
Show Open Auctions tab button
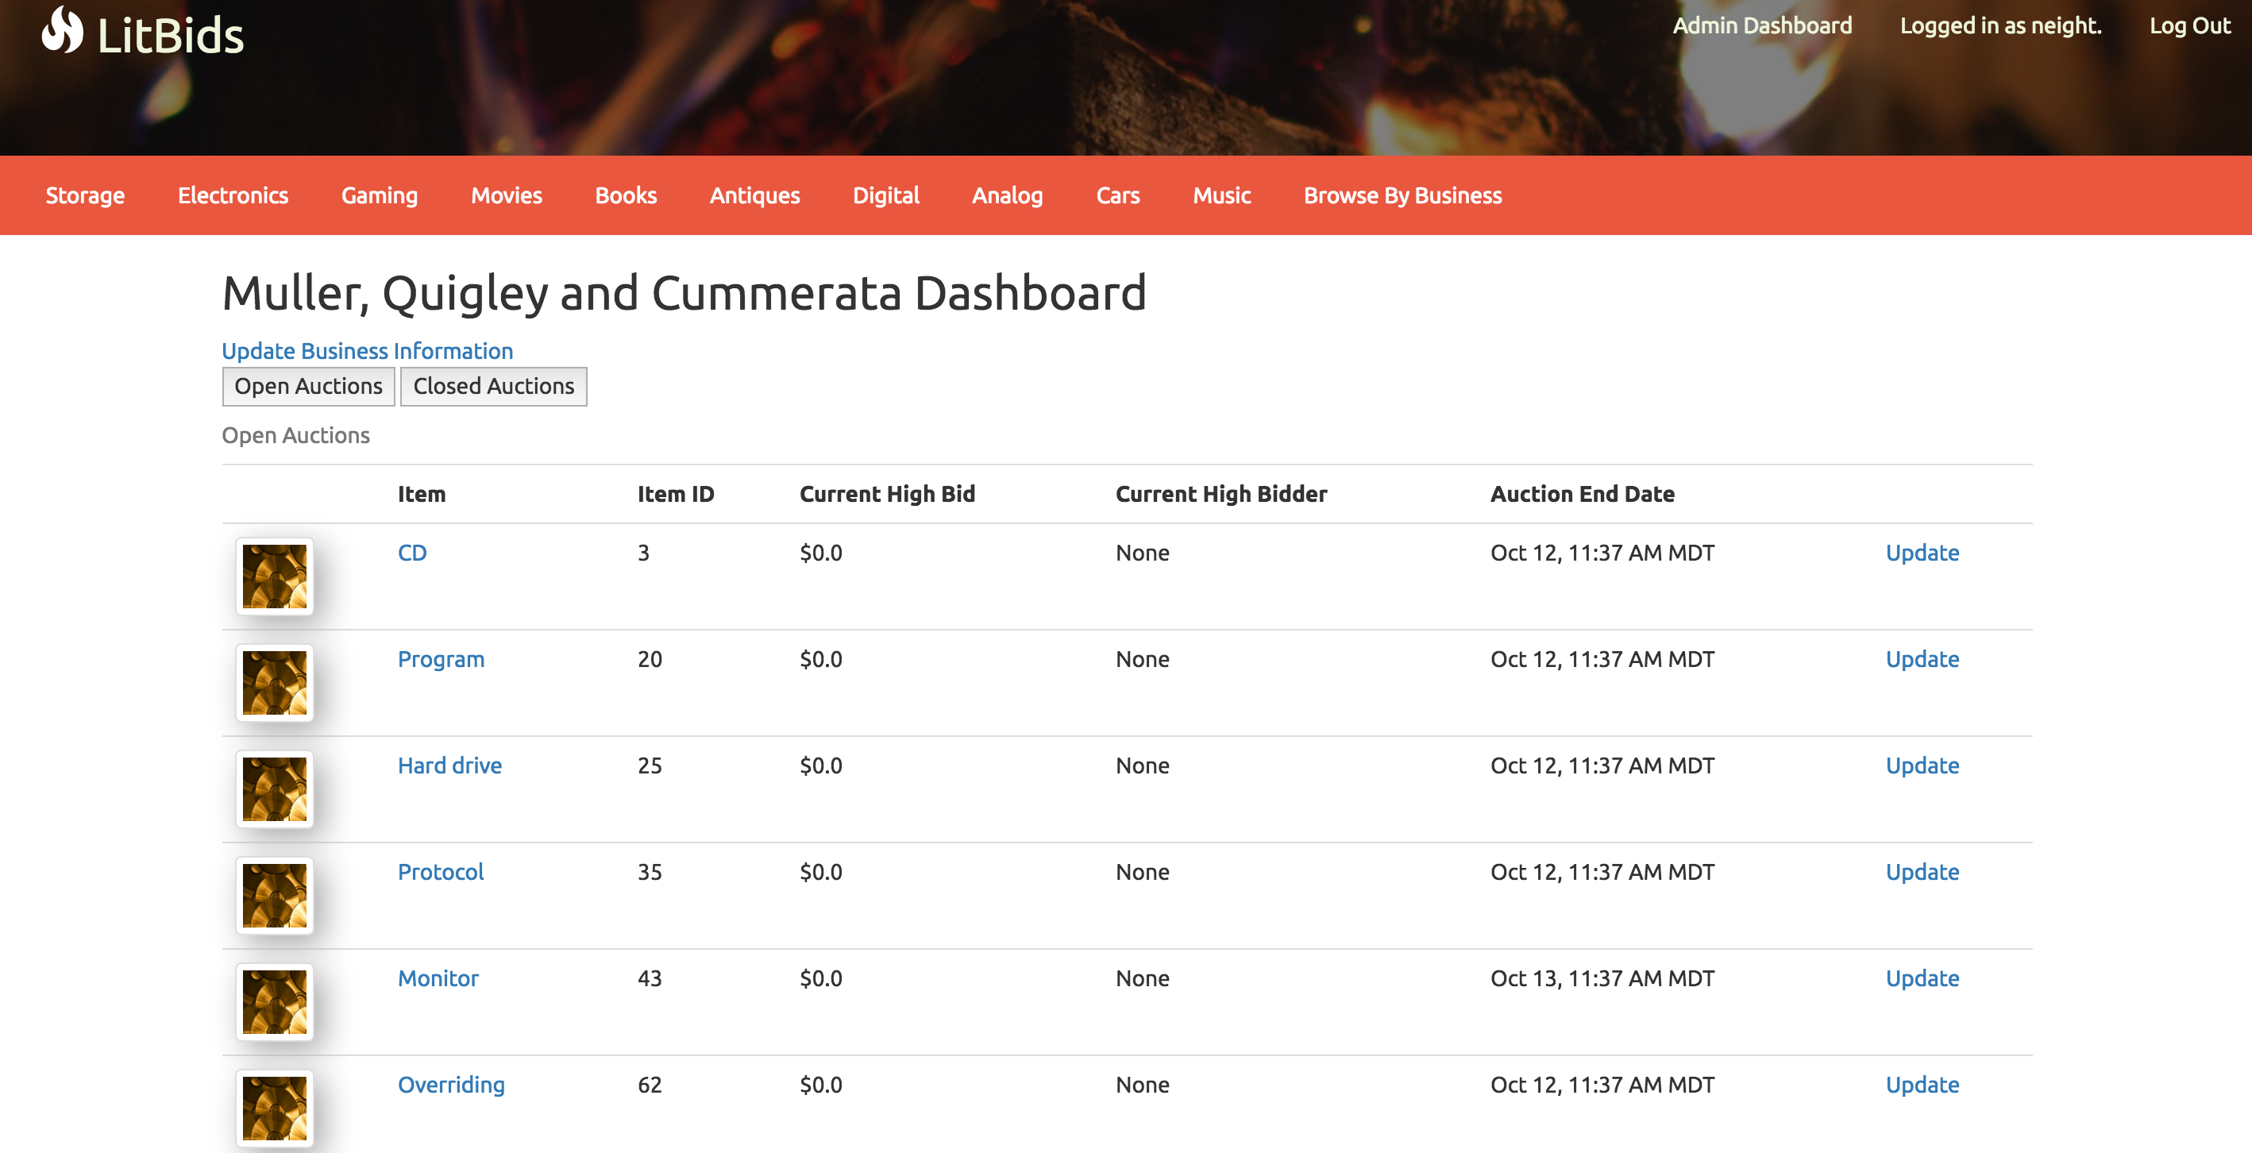click(308, 387)
